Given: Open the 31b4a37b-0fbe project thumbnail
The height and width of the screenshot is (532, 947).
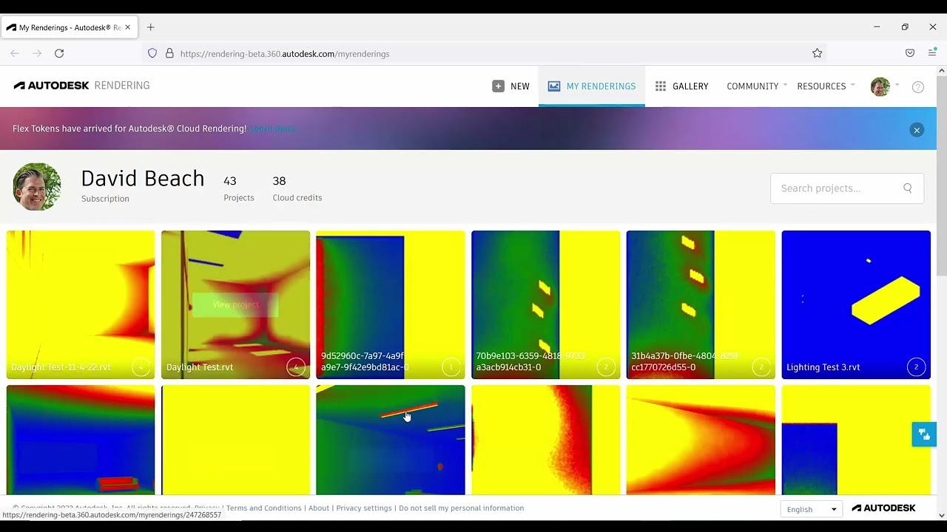Looking at the screenshot, I should (701, 304).
